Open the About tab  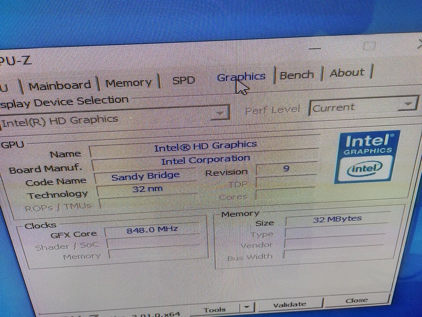(347, 72)
